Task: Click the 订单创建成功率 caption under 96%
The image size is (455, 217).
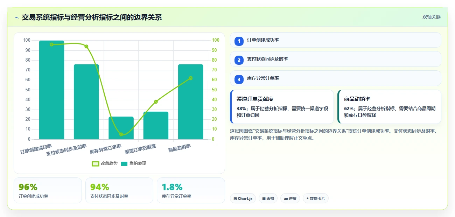Action: tap(33, 196)
